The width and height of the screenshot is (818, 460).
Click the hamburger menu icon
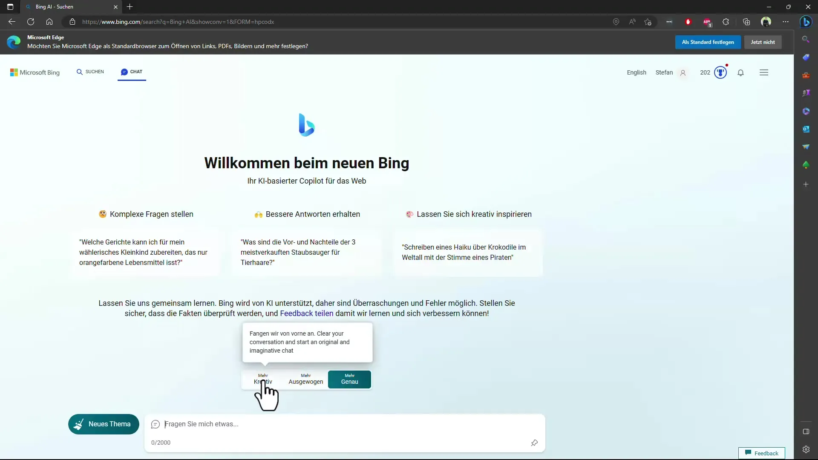coord(763,72)
